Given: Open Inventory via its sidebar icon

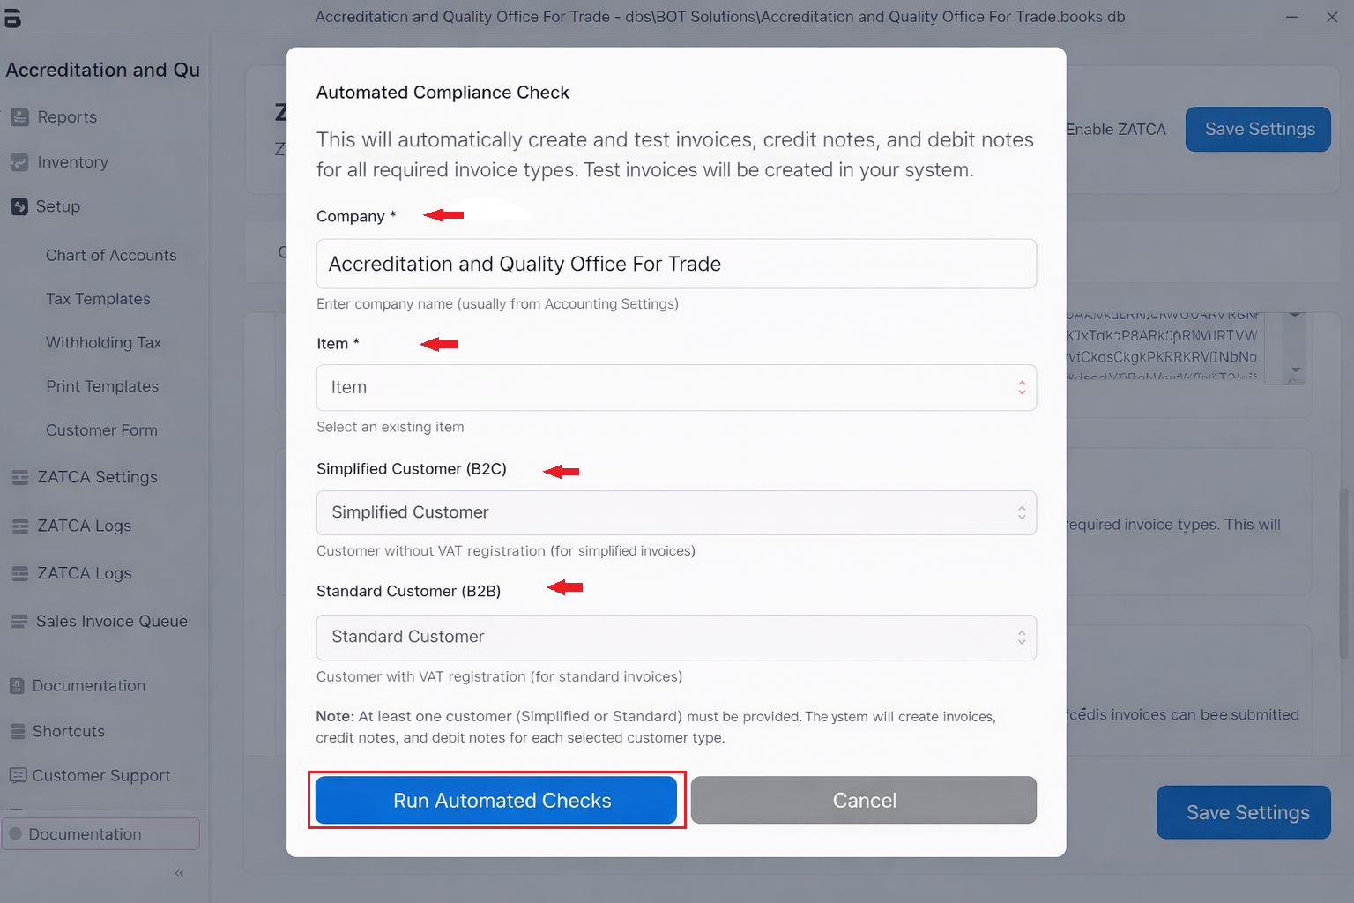Looking at the screenshot, I should [x=19, y=162].
